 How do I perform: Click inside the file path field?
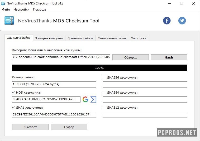[x=61, y=57]
